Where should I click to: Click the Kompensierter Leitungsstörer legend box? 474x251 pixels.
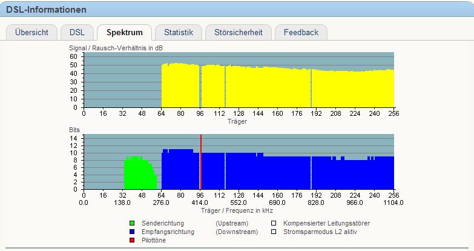(x=274, y=224)
